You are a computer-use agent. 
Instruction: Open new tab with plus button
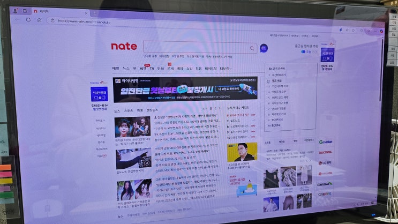[95, 13]
